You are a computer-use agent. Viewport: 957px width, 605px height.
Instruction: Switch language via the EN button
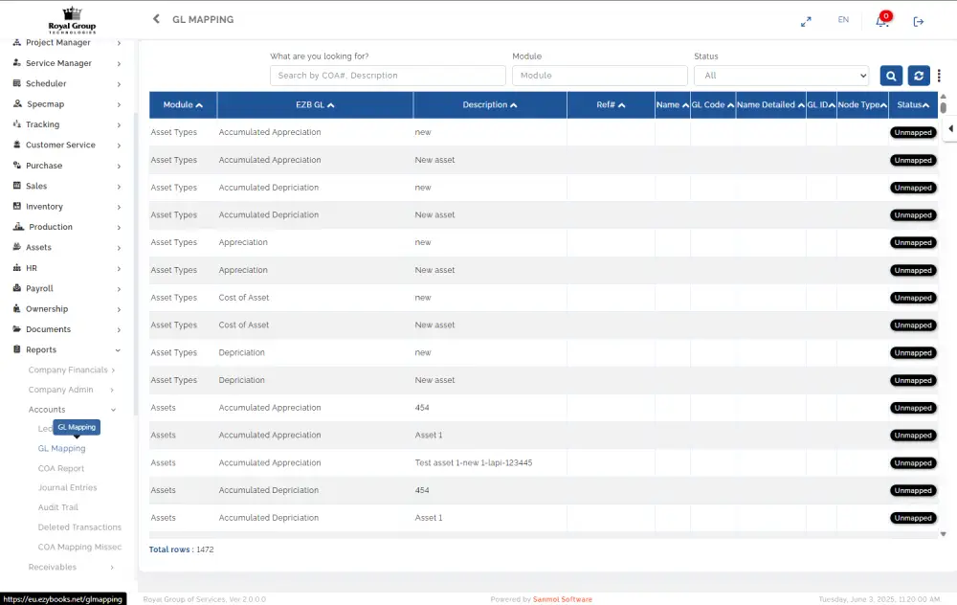[x=843, y=20]
